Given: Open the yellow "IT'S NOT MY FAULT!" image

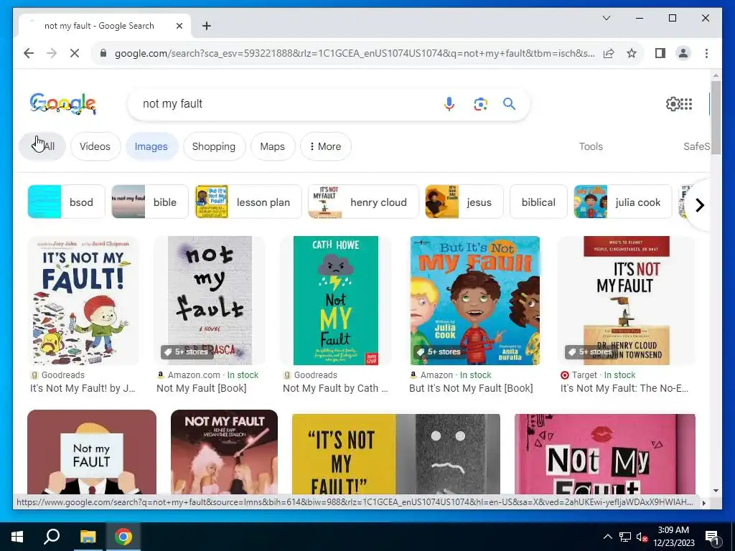Looking at the screenshot, I should pyautogui.click(x=396, y=454).
